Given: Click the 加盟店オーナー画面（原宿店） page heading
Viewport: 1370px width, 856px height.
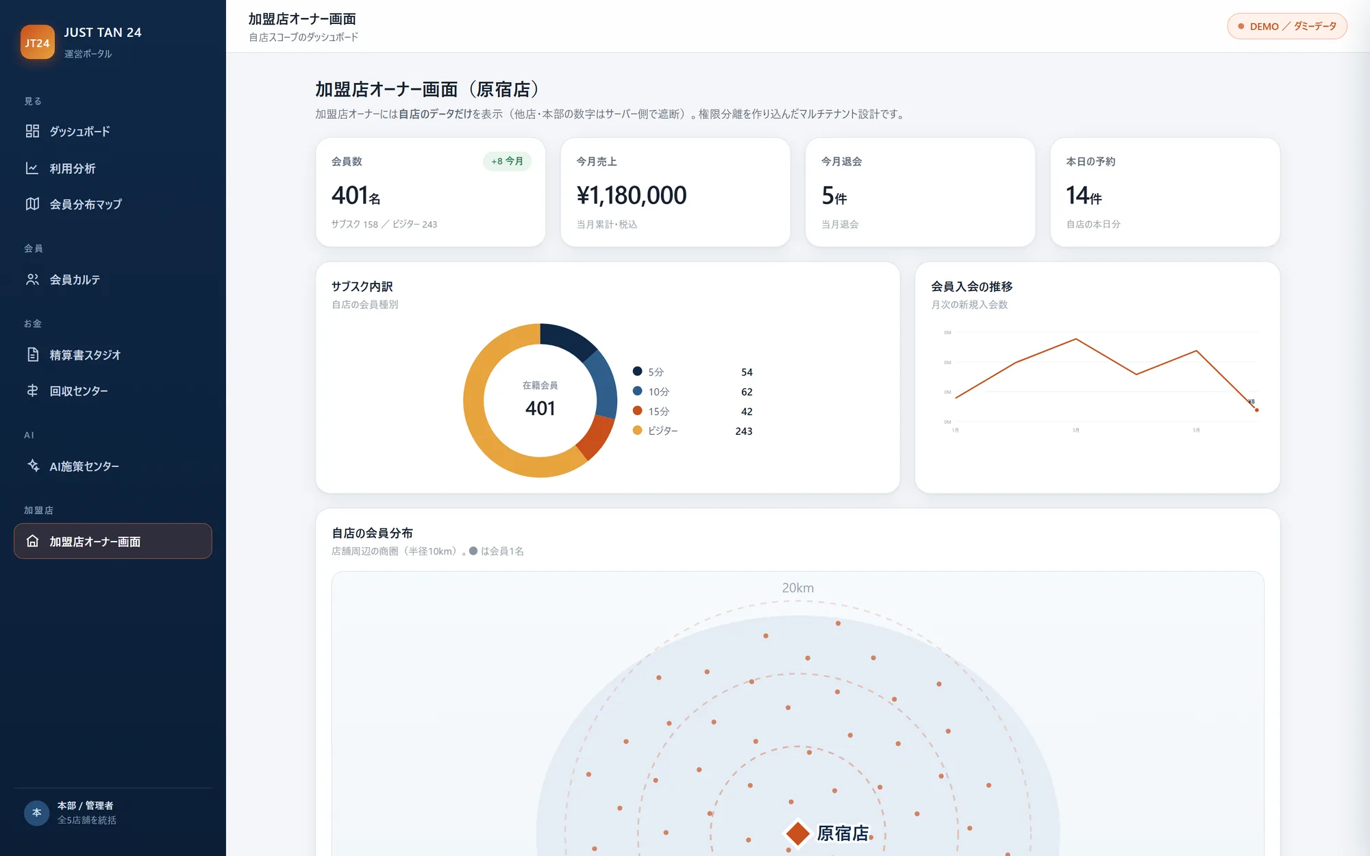Looking at the screenshot, I should pos(431,89).
